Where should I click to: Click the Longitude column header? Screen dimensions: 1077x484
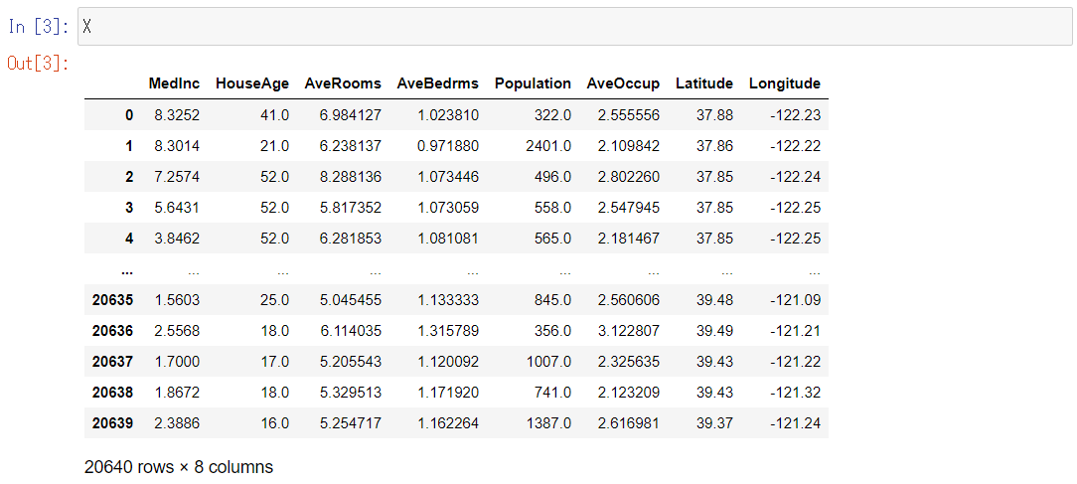tap(785, 83)
